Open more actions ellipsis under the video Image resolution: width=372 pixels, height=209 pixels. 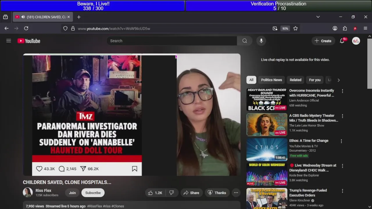pos(236,193)
